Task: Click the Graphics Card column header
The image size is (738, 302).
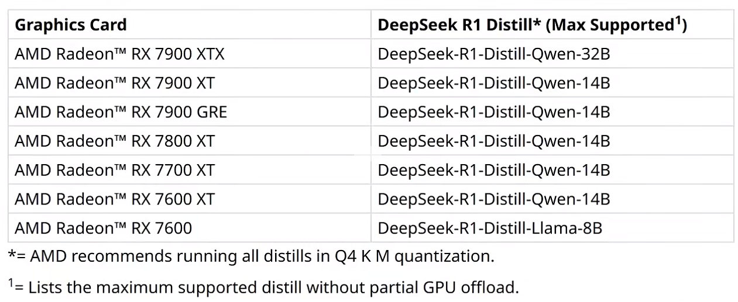Action: pos(71,25)
